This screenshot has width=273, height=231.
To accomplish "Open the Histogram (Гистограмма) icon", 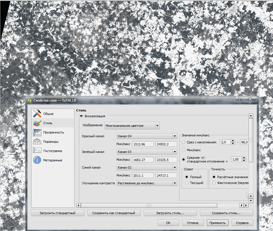I will coord(37,151).
